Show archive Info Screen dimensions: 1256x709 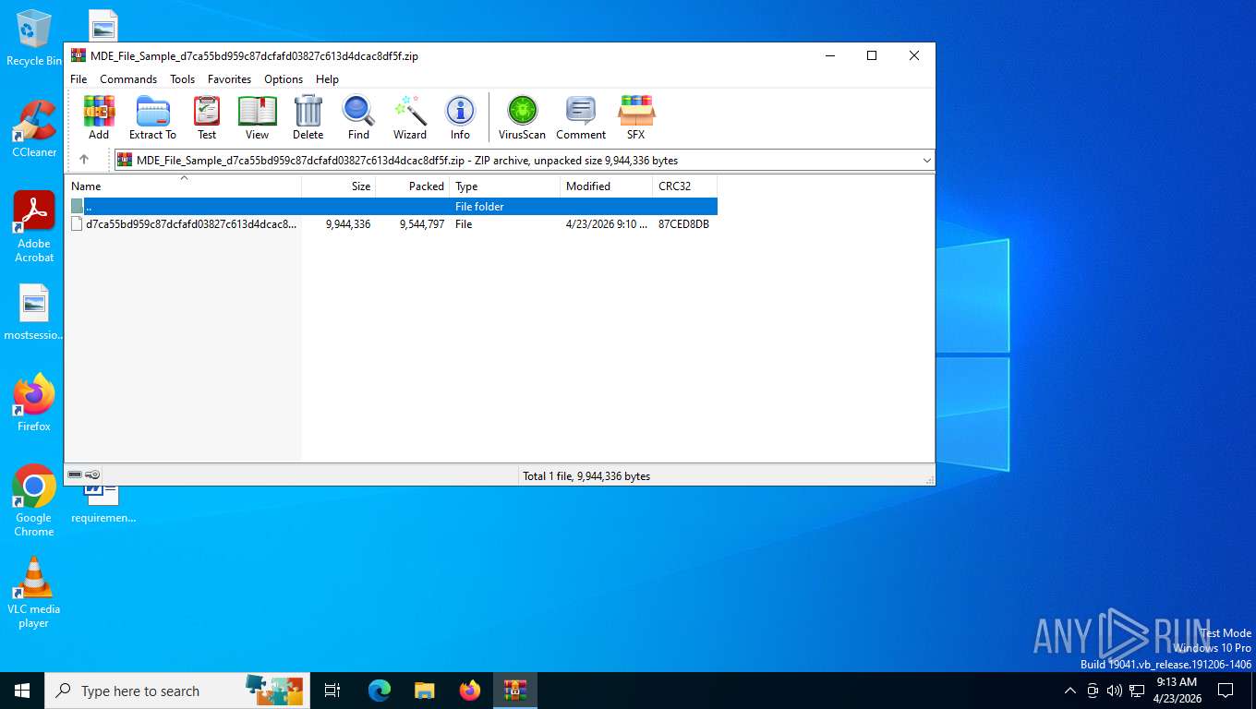(460, 117)
